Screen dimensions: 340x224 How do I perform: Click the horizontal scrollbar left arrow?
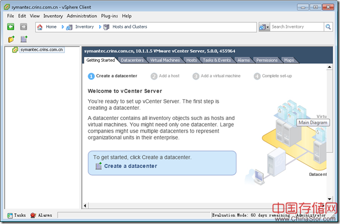coord(85,206)
